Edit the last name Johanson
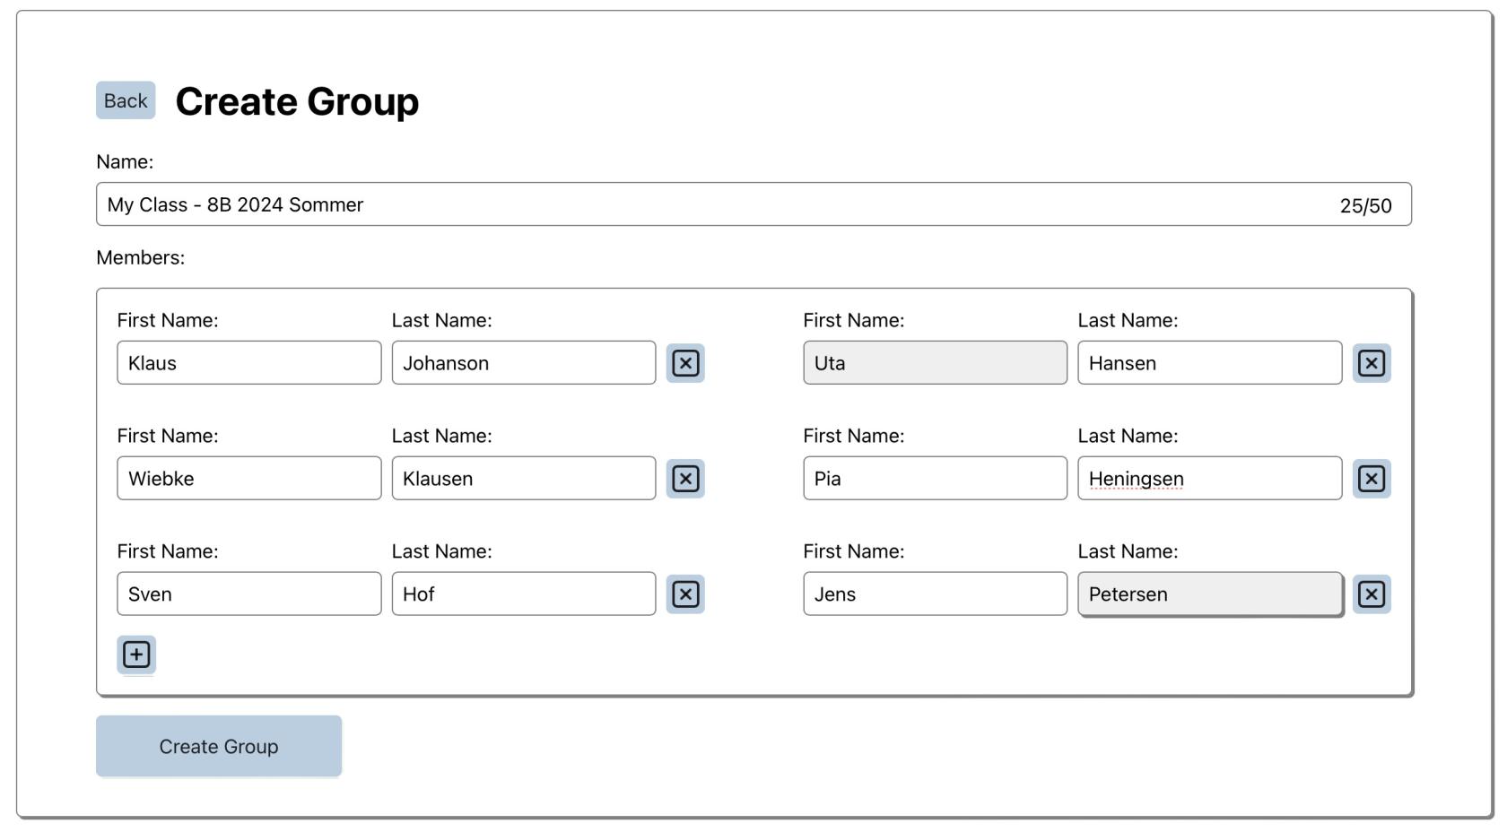This screenshot has height=832, width=1507. click(x=523, y=363)
